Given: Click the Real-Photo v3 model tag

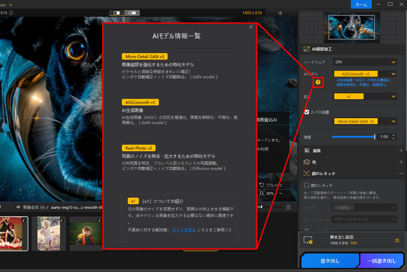Looking at the screenshot, I should click(x=138, y=148).
